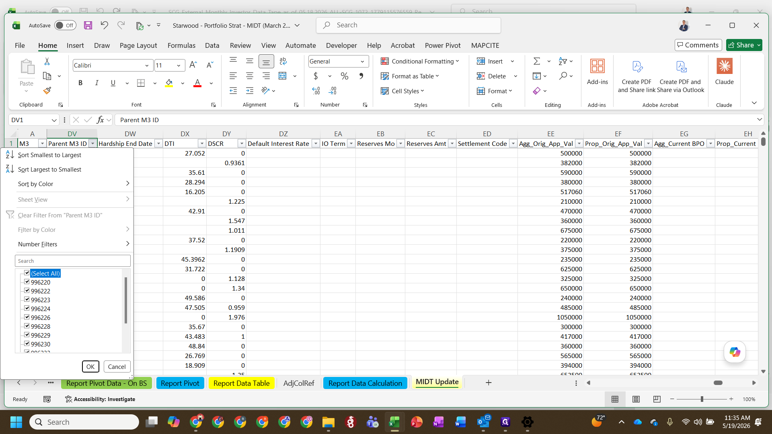
Task: Switch to Page Break Preview view
Action: (657, 399)
